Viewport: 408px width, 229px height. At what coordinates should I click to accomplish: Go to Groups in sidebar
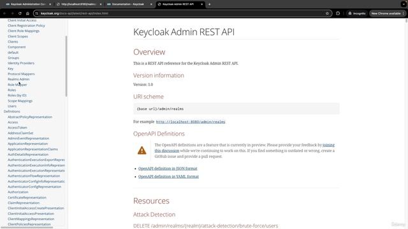(13, 58)
